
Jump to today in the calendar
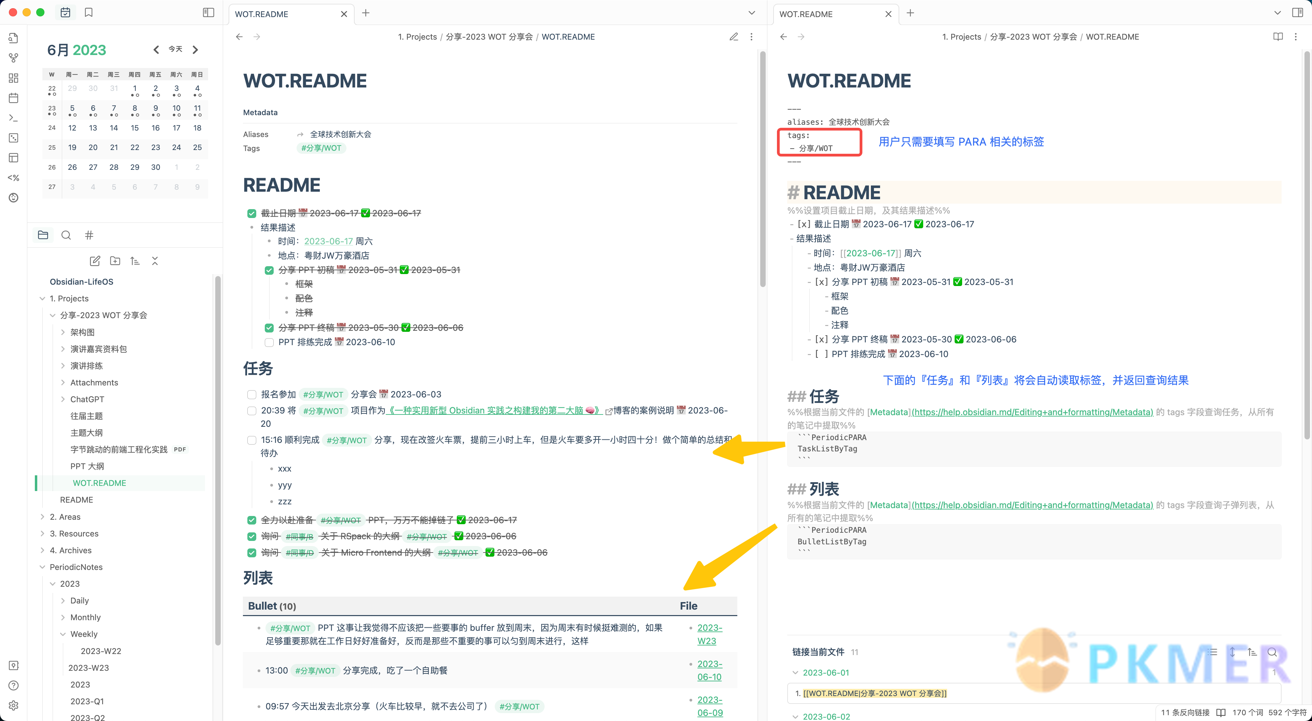(x=175, y=49)
